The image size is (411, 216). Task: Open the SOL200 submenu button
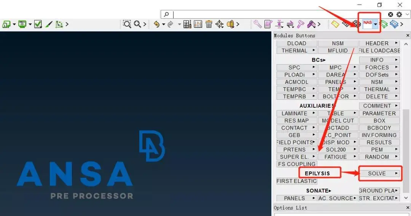tap(338, 150)
